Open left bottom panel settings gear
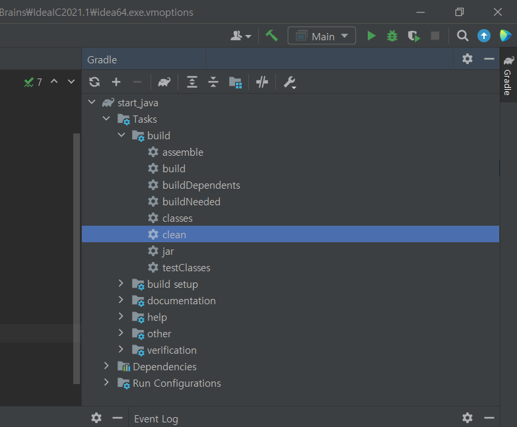 tap(96, 418)
